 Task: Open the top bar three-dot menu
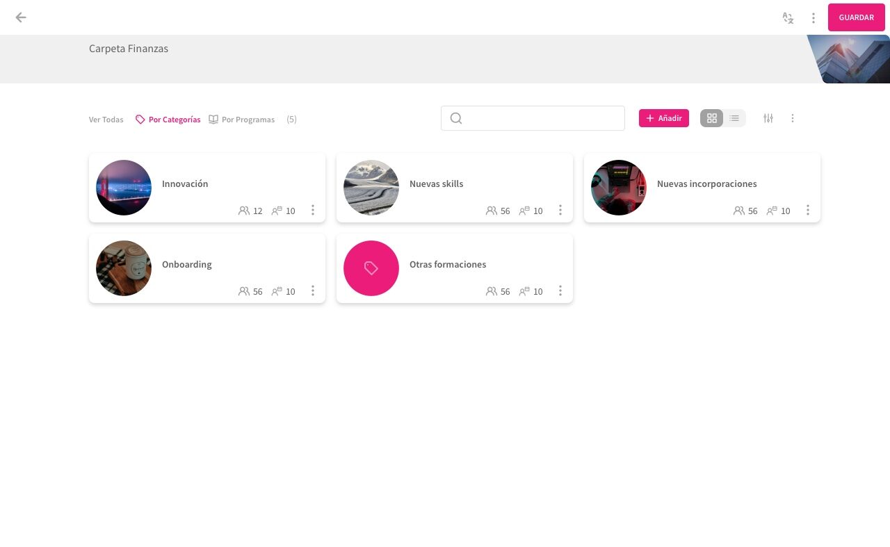813,18
